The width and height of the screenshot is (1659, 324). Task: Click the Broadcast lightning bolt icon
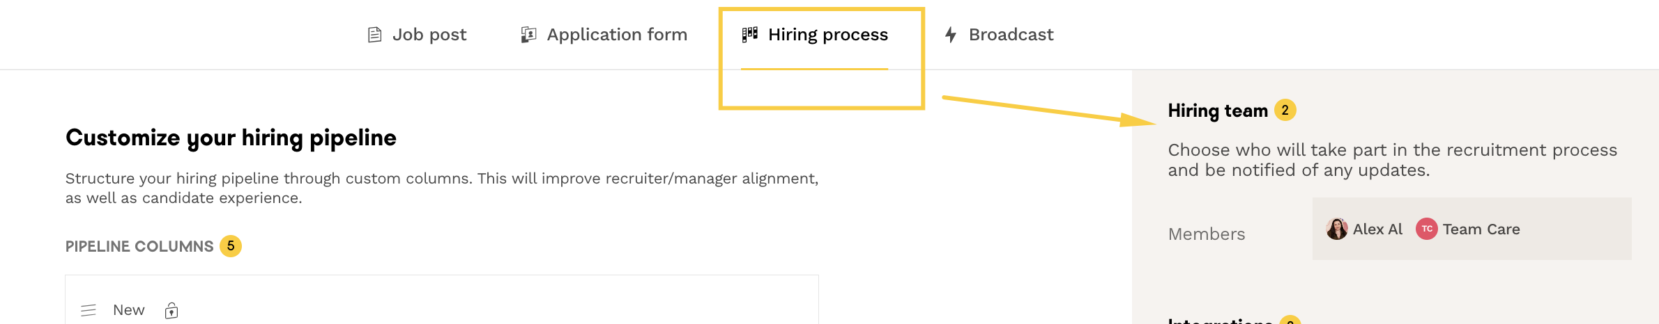coord(950,35)
